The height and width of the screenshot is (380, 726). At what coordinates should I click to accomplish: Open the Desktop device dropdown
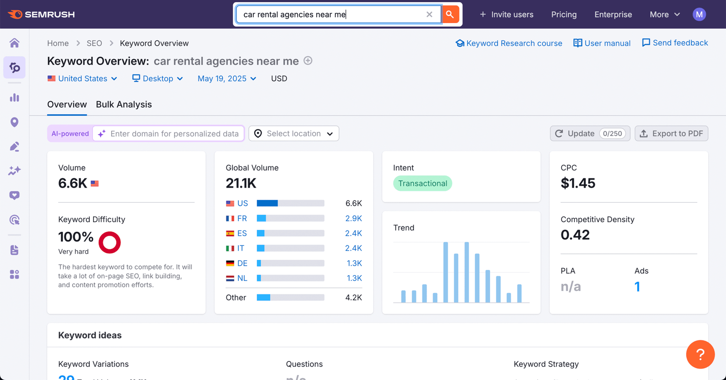point(157,78)
